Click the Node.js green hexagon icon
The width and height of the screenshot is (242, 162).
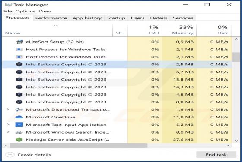tap(19, 140)
